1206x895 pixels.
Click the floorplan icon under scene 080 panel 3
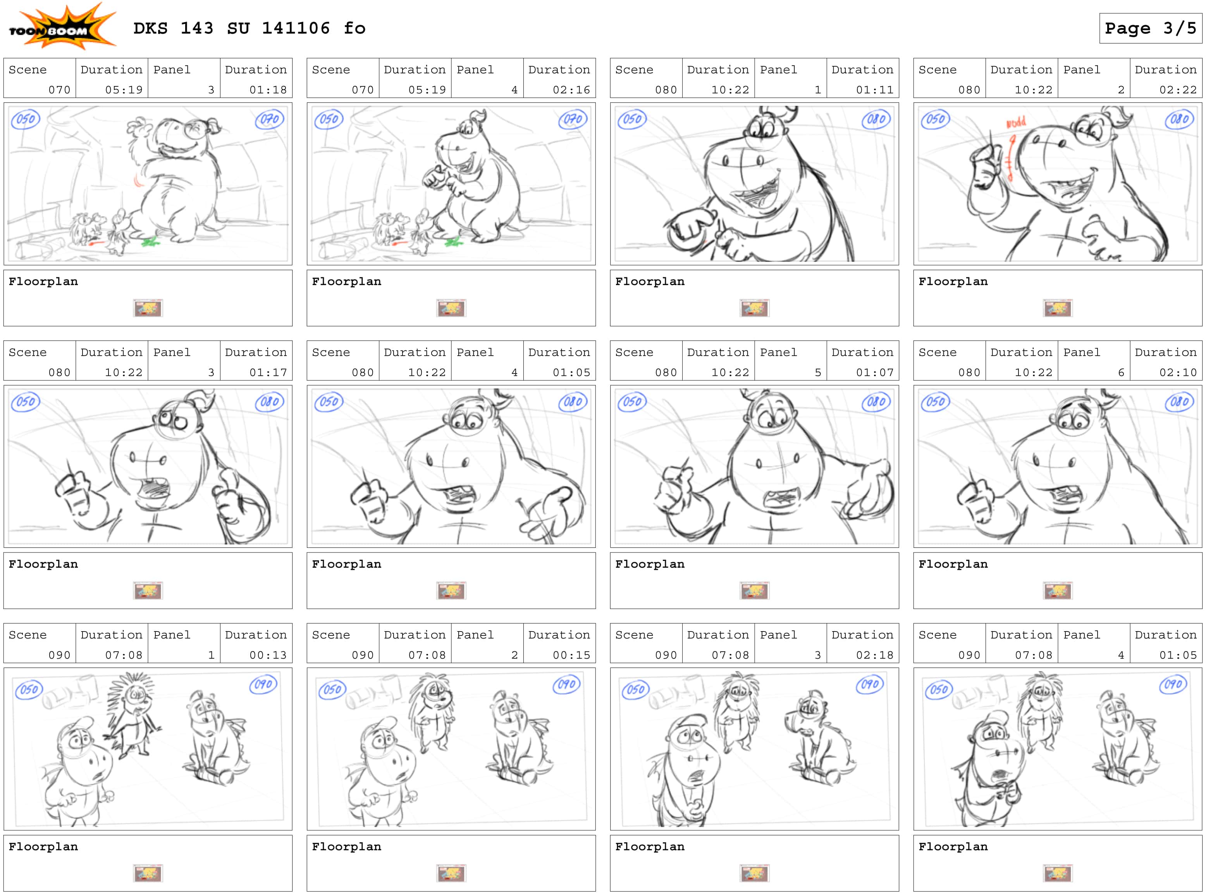point(148,590)
